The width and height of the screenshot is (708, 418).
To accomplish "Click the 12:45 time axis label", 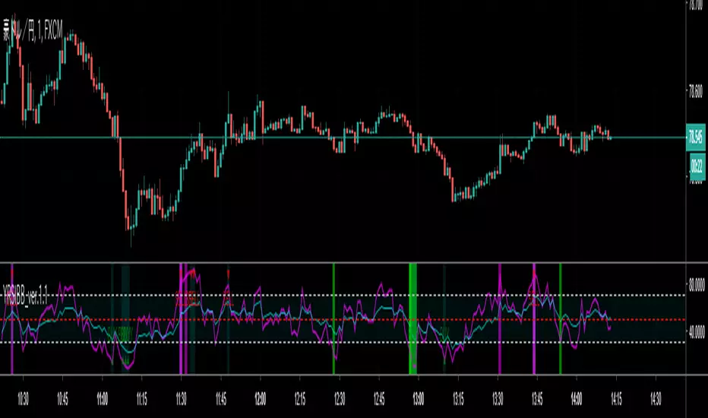I will click(x=379, y=399).
